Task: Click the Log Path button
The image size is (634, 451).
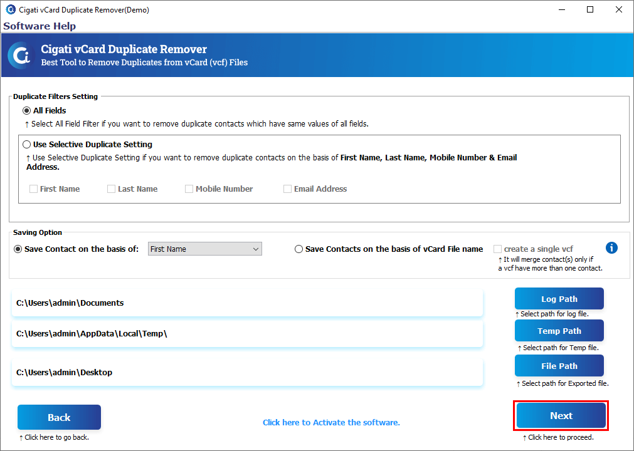Action: [559, 299]
